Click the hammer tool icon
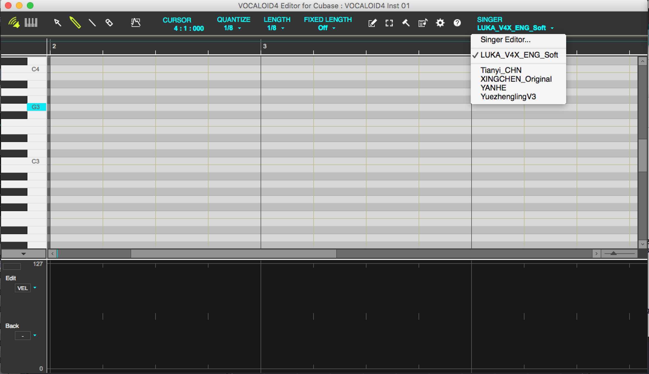This screenshot has width=649, height=374. pos(406,23)
